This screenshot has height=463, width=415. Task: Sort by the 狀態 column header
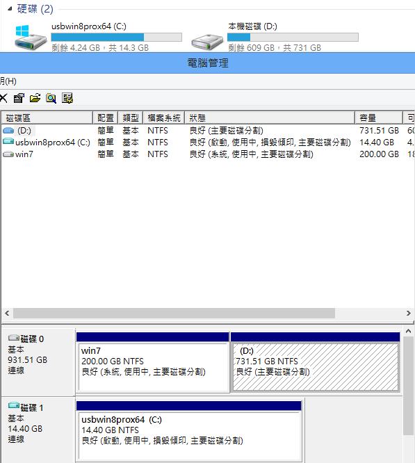pyautogui.click(x=270, y=117)
